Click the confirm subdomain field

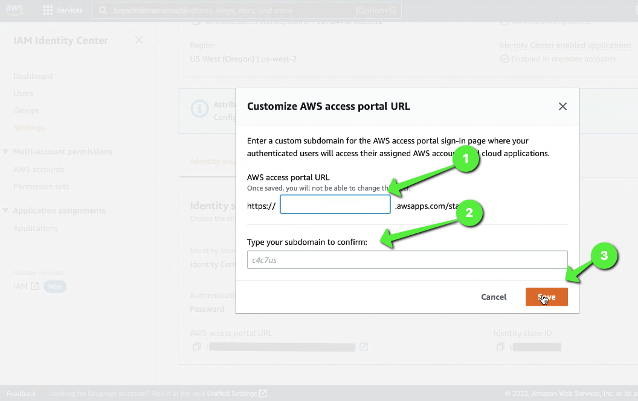coord(407,260)
